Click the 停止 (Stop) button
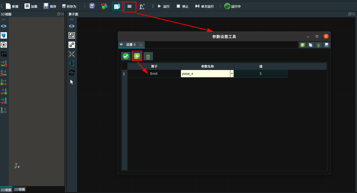 tap(182, 6)
